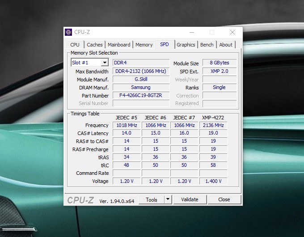304x237 pixels.
Task: Click the JEDEC #6 frequency 1066 MHz
Action: [x=156, y=125]
